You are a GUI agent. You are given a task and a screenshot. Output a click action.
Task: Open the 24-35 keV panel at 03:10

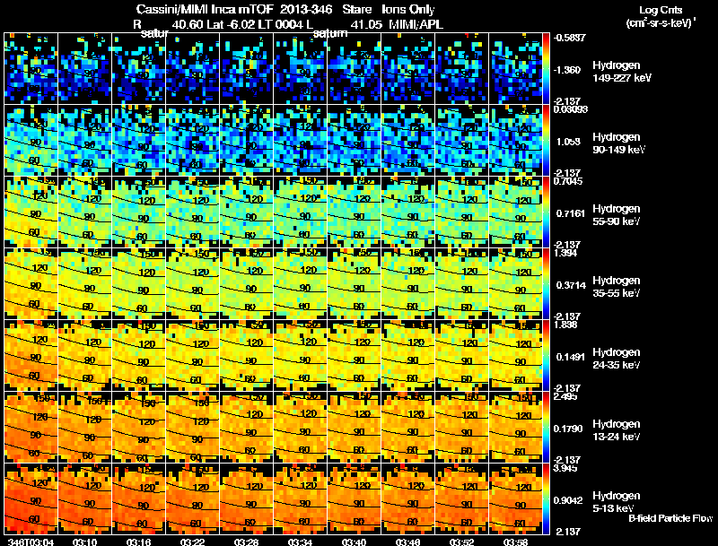pos(85,355)
